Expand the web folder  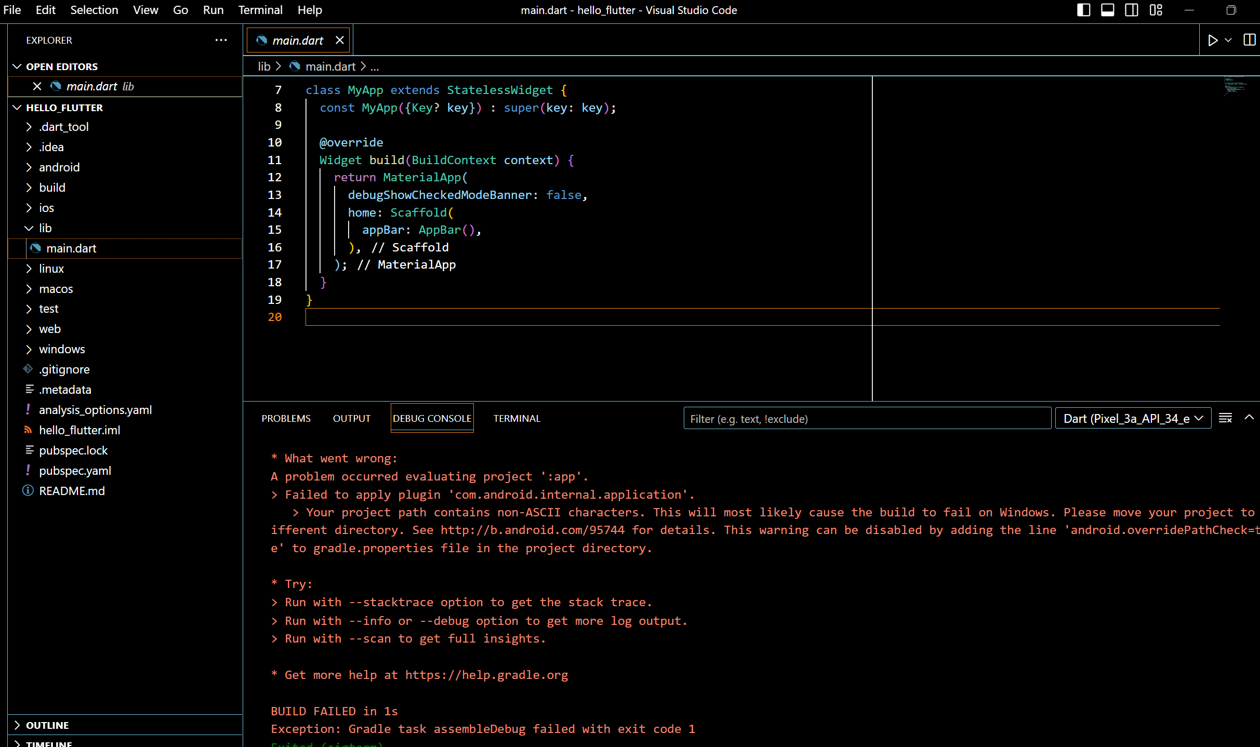125,329
